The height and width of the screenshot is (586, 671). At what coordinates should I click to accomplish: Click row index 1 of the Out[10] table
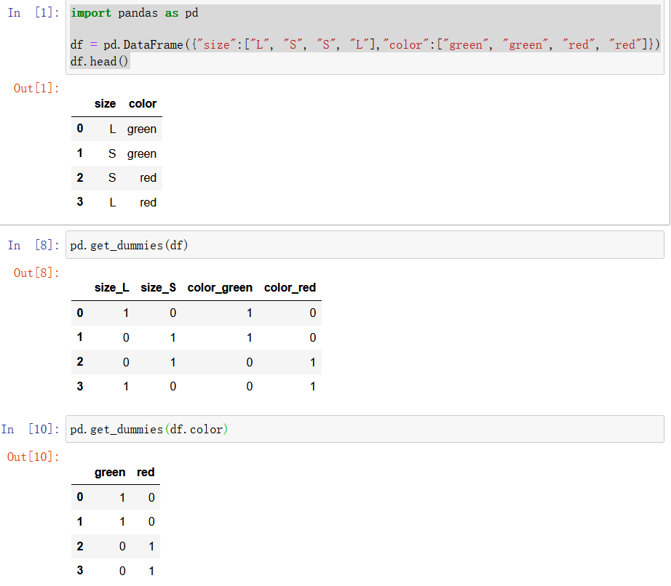tap(80, 522)
